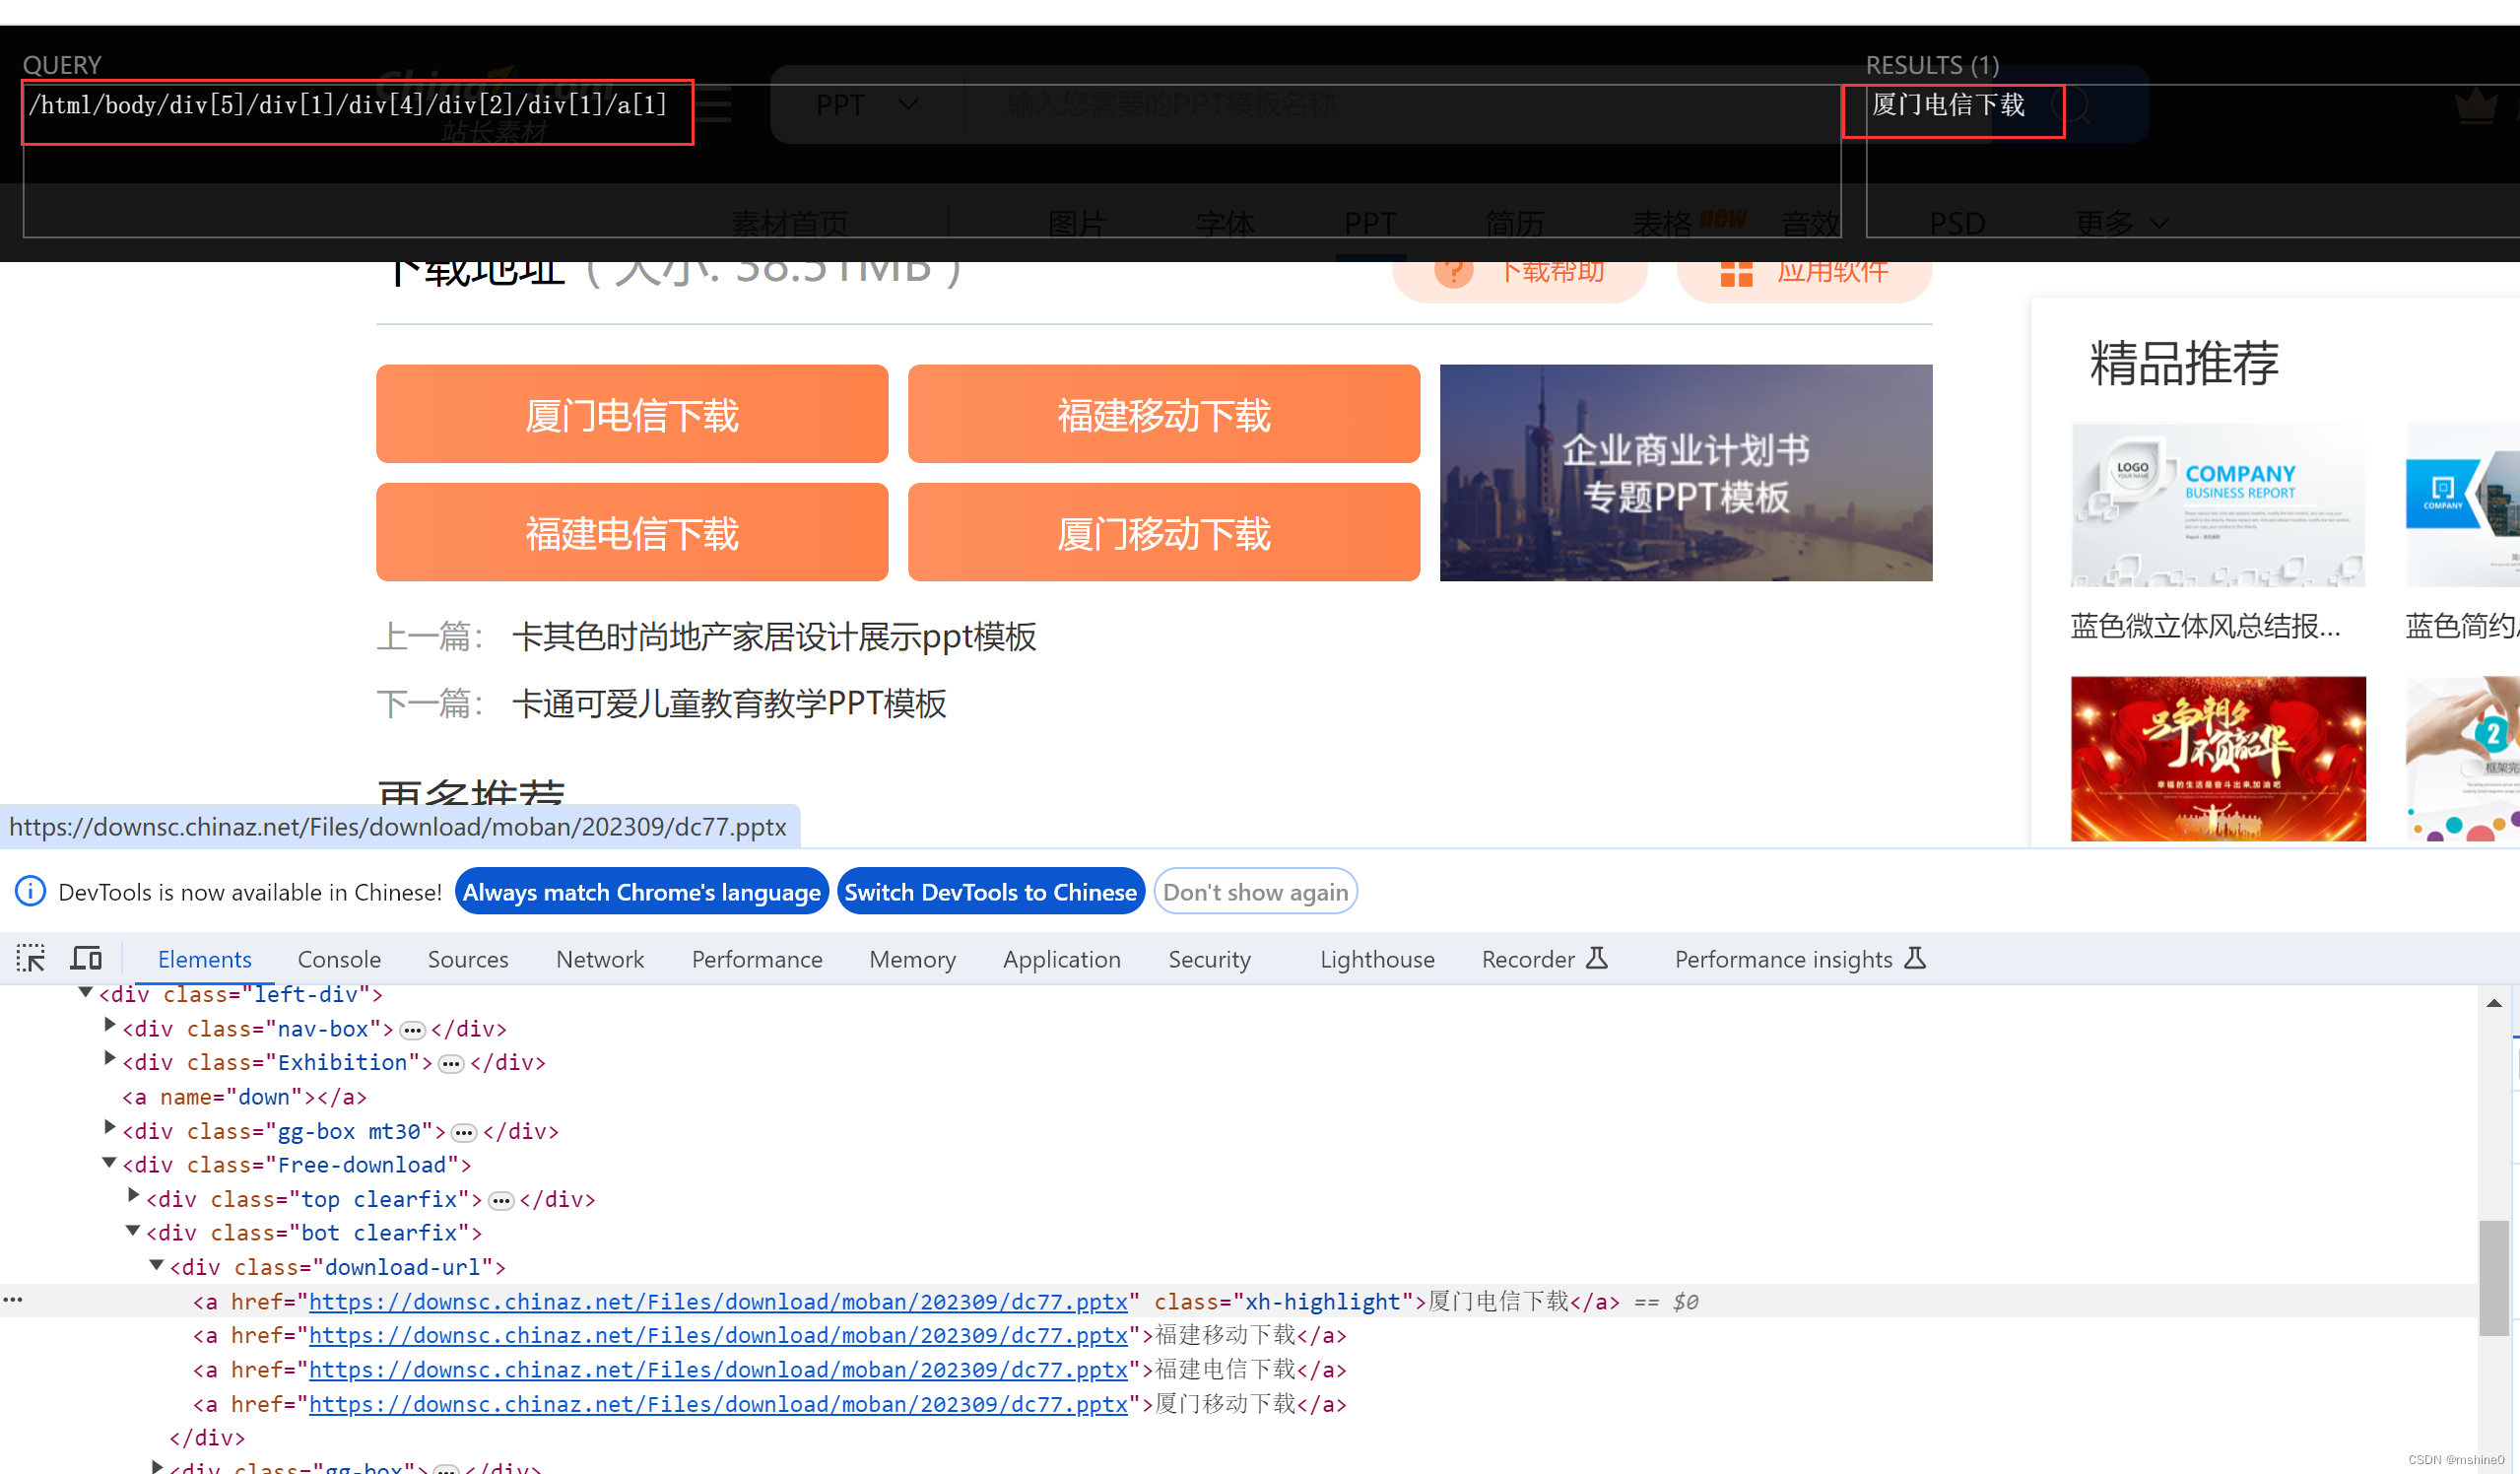Click the ellipsis before the highlighted anchor row
Viewport: 2520px width, 1474px height.
(13, 1300)
